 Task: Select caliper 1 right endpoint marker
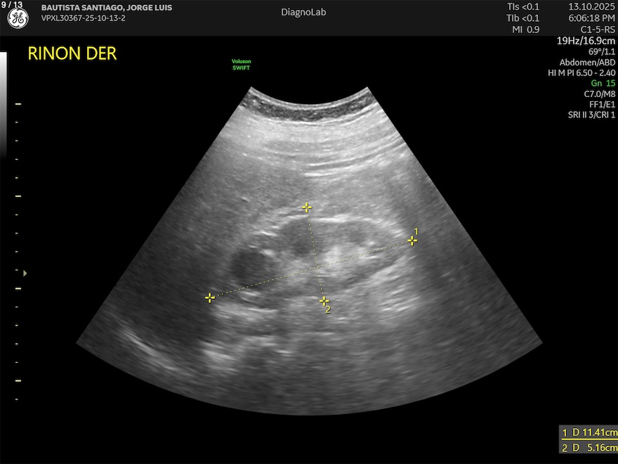pyautogui.click(x=412, y=240)
